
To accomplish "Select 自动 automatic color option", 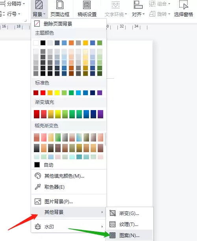I will coord(69,165).
